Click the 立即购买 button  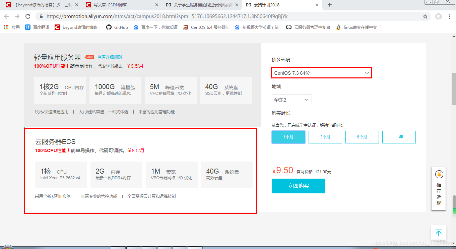coord(298,186)
